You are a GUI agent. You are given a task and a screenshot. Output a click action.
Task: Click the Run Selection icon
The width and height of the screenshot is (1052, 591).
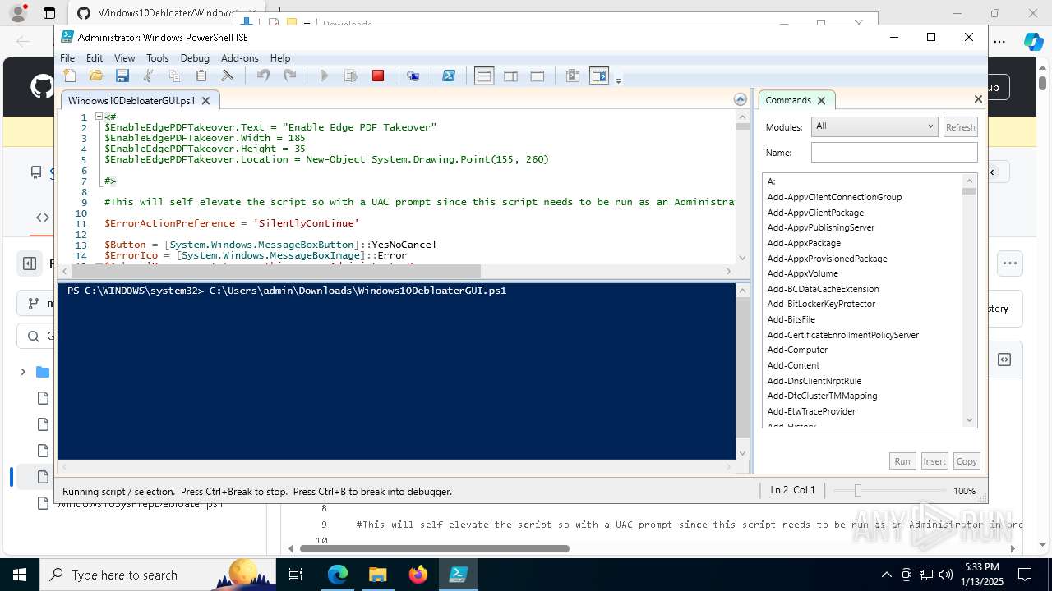pyautogui.click(x=351, y=76)
